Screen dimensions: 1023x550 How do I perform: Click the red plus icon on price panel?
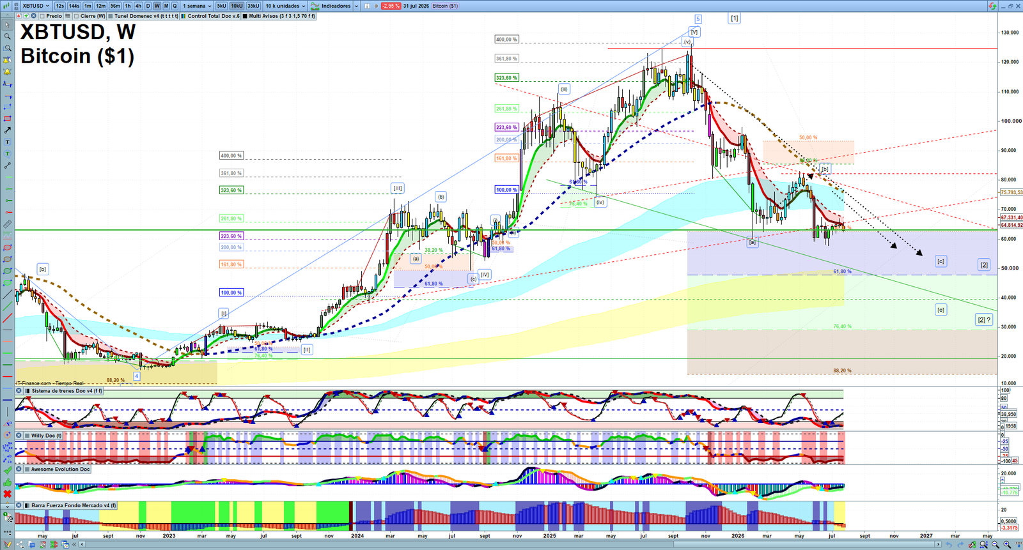19,16
